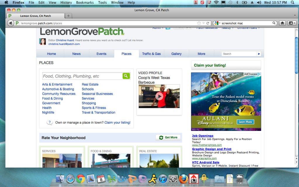Select the Events navigation tab
Viewport: 299px width, 187px height.
tap(101, 54)
